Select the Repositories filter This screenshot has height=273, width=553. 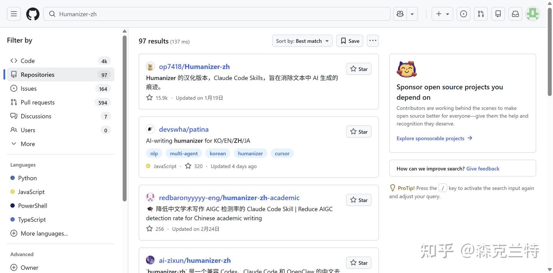tap(61, 75)
